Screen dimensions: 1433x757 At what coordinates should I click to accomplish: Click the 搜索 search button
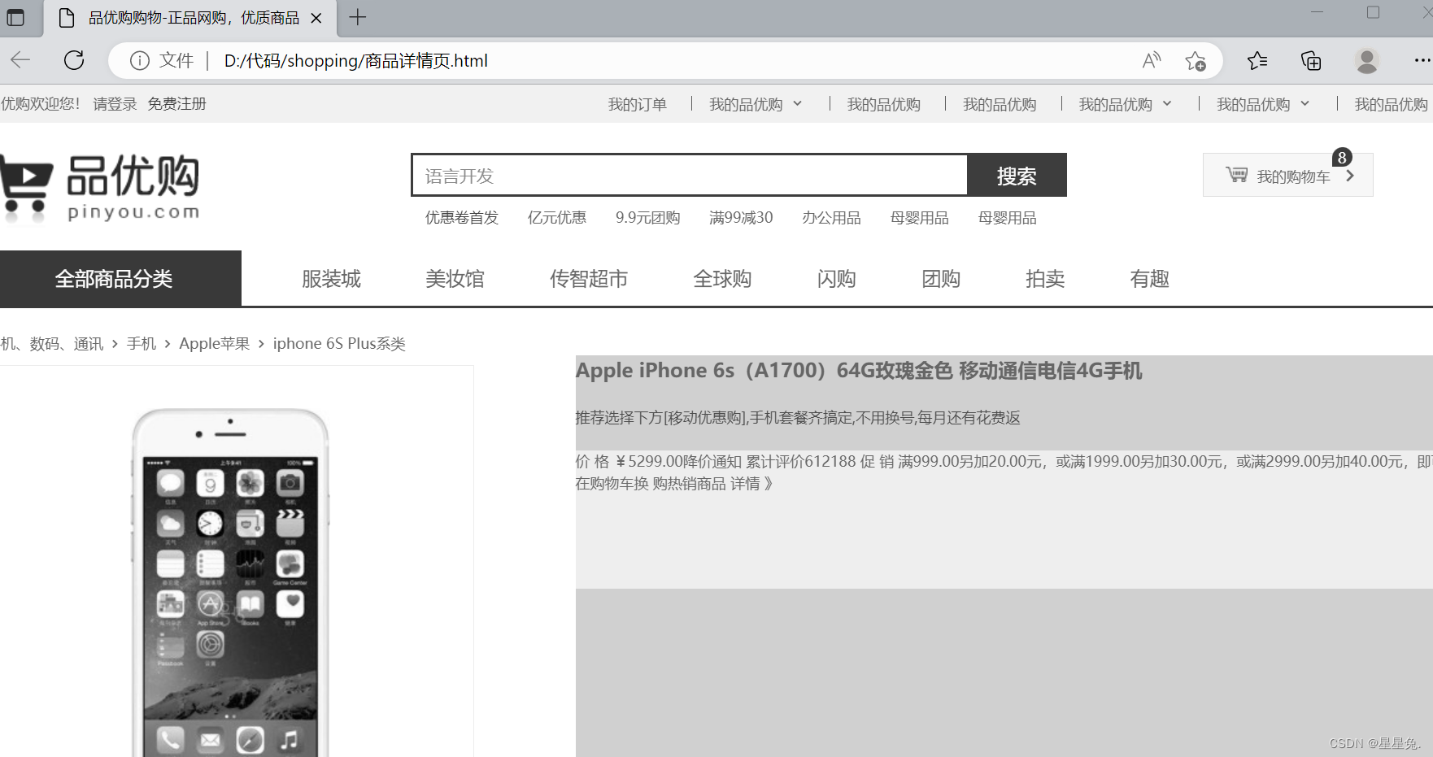coord(1017,175)
